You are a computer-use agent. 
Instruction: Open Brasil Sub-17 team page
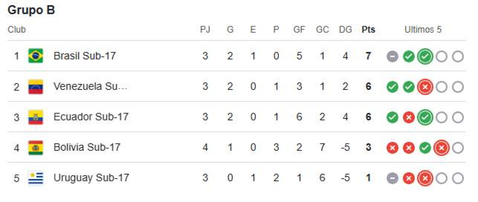tap(84, 56)
